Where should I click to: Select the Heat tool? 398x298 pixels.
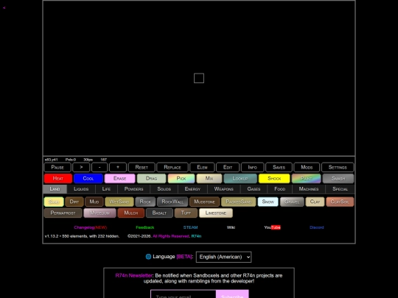(x=58, y=178)
